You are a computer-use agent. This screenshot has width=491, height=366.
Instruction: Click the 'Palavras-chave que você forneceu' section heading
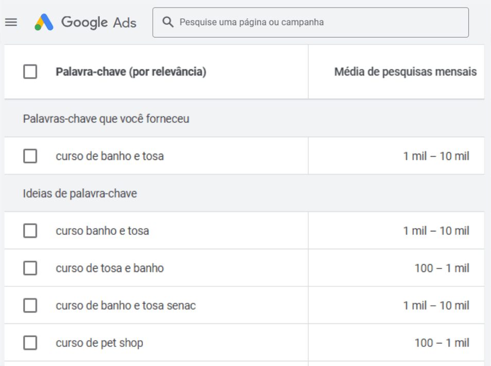pyautogui.click(x=106, y=119)
